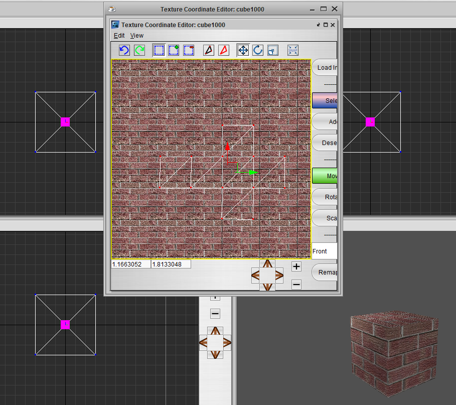The height and width of the screenshot is (405, 456).
Task: Click the inner editor panel title icon
Action: pyautogui.click(x=115, y=25)
